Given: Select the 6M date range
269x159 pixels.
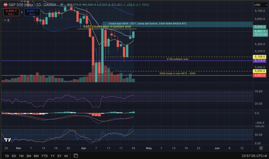Looking at the screenshot, I should (36, 156).
